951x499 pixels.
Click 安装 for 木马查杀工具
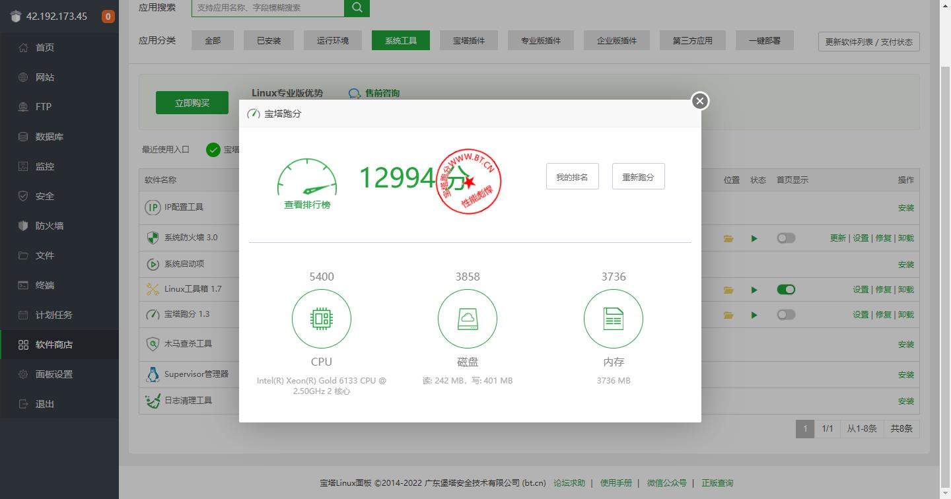906,345
